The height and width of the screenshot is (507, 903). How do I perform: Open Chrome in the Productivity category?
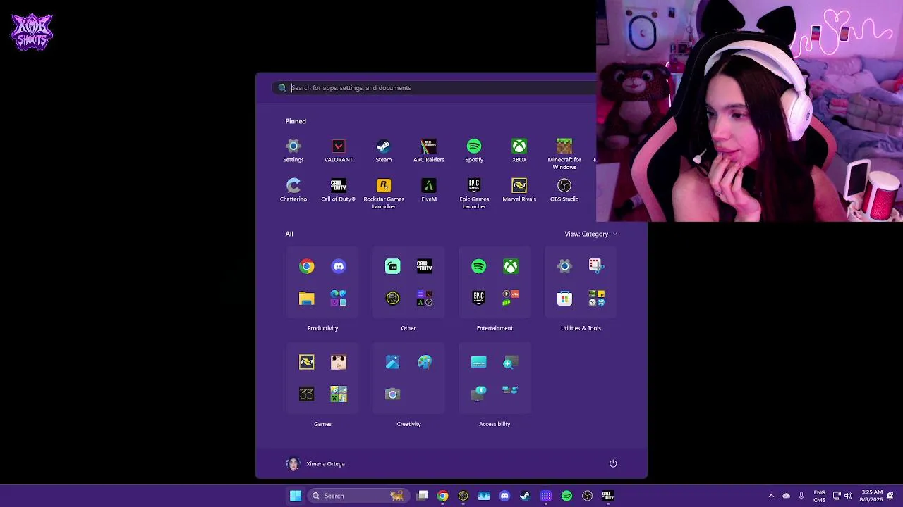click(x=306, y=266)
